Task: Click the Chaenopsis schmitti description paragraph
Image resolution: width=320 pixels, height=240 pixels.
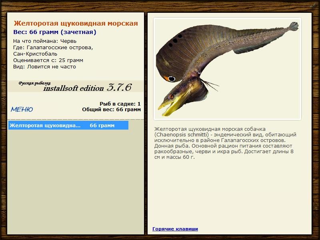Action: (x=225, y=143)
